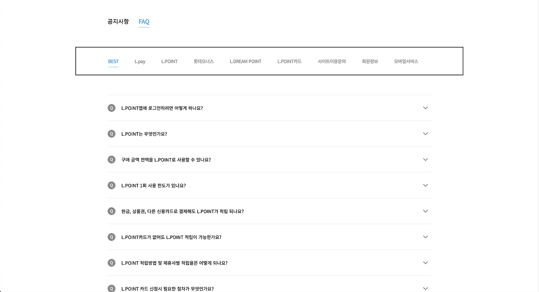This screenshot has width=539, height=292.
Task: Expand chevron for L.POINT는 무엇인가요 question
Action: click(425, 134)
